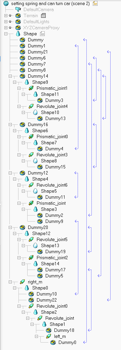Collapse the Dummy14 branch
Screen dimensions: 121x350
pyautogui.click(x=10, y=76)
